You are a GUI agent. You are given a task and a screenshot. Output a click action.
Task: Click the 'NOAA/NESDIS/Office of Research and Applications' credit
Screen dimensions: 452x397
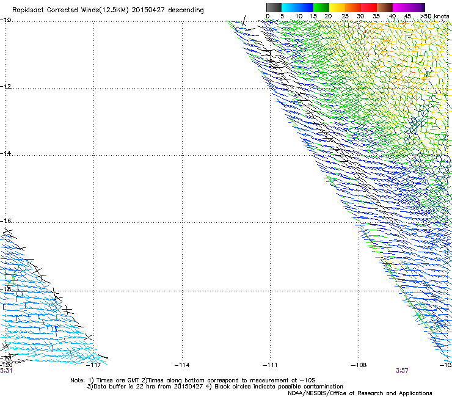[360, 393]
